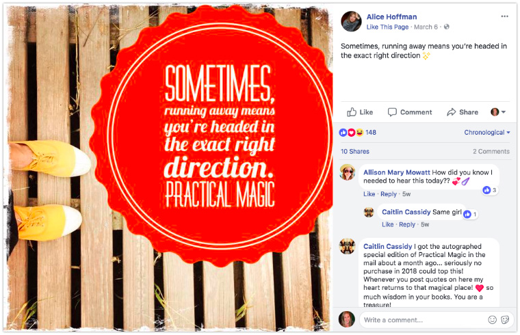This screenshot has height=335, width=520.
Task: Open Alice Hoffman's profile picture thumbnail
Action: click(351, 21)
